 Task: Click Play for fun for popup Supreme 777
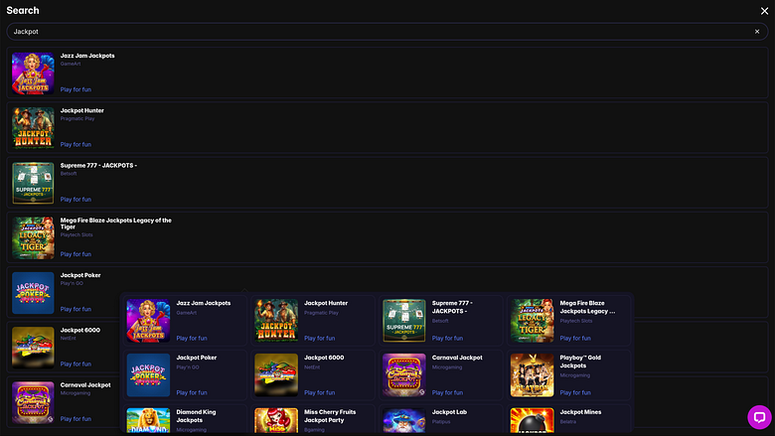pos(447,339)
